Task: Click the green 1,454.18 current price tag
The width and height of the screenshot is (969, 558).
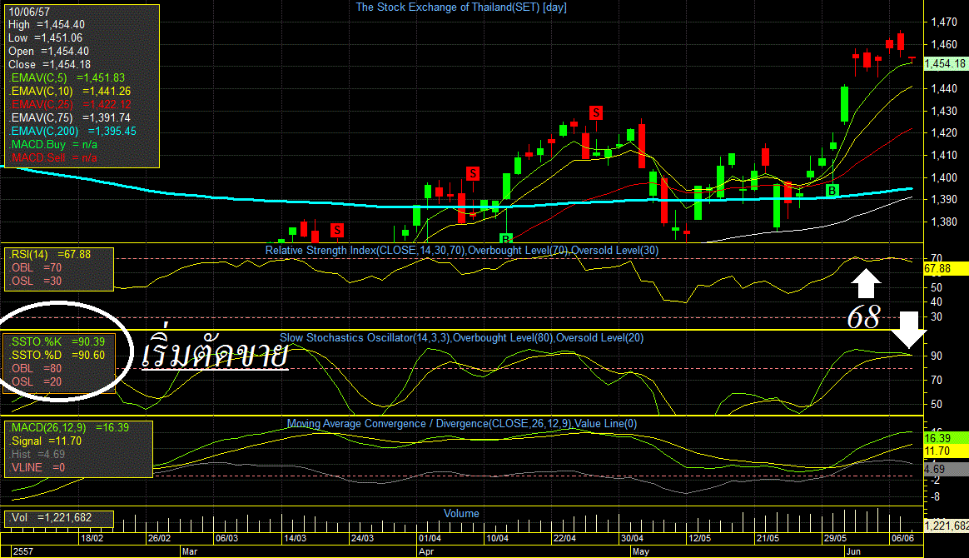Action: tap(945, 63)
